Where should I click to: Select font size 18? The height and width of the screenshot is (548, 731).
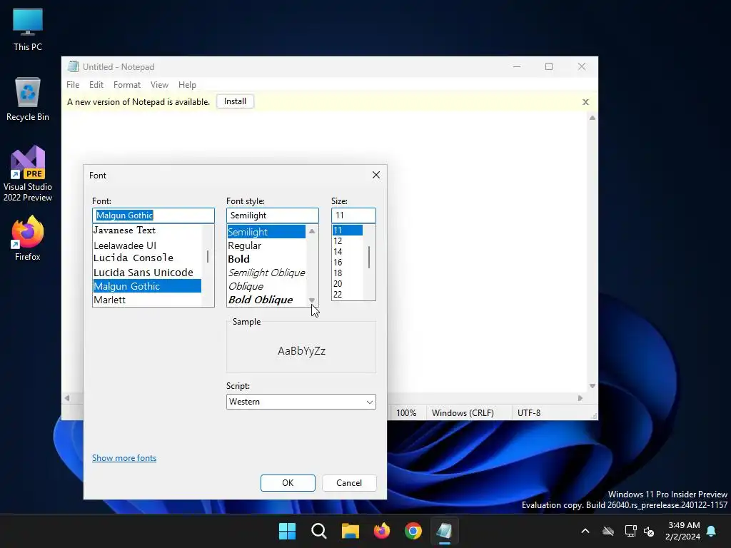(x=348, y=273)
